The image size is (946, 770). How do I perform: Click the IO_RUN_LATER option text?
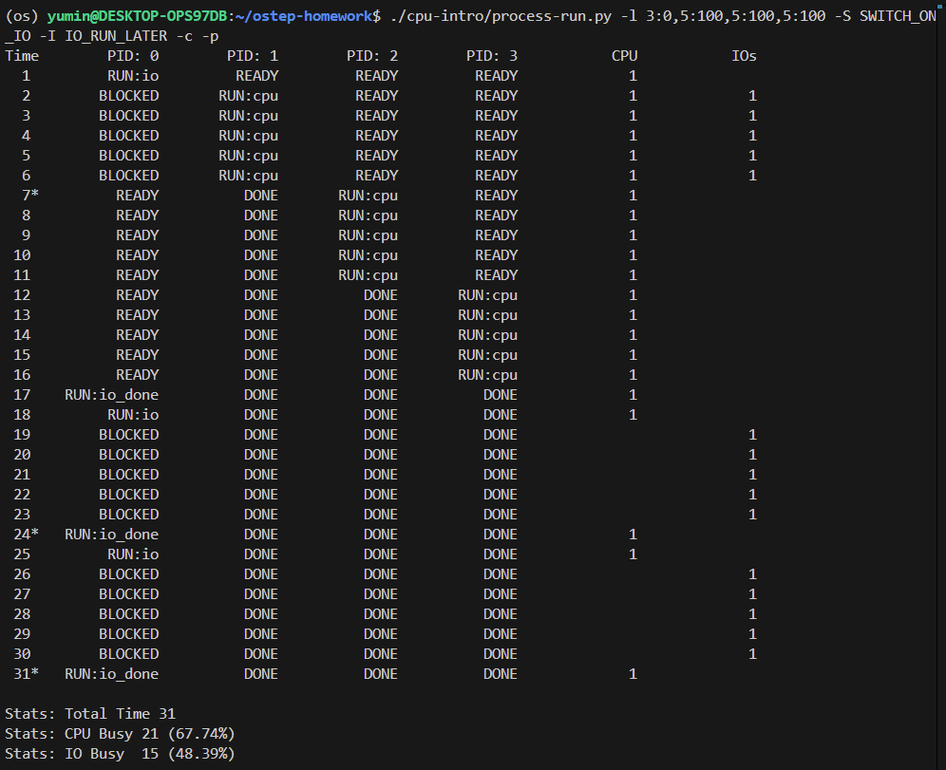coord(116,36)
